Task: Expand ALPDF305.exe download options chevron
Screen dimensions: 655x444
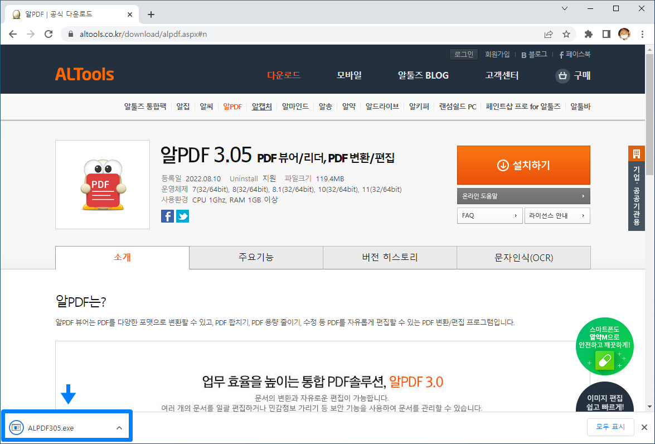Action: tap(119, 428)
